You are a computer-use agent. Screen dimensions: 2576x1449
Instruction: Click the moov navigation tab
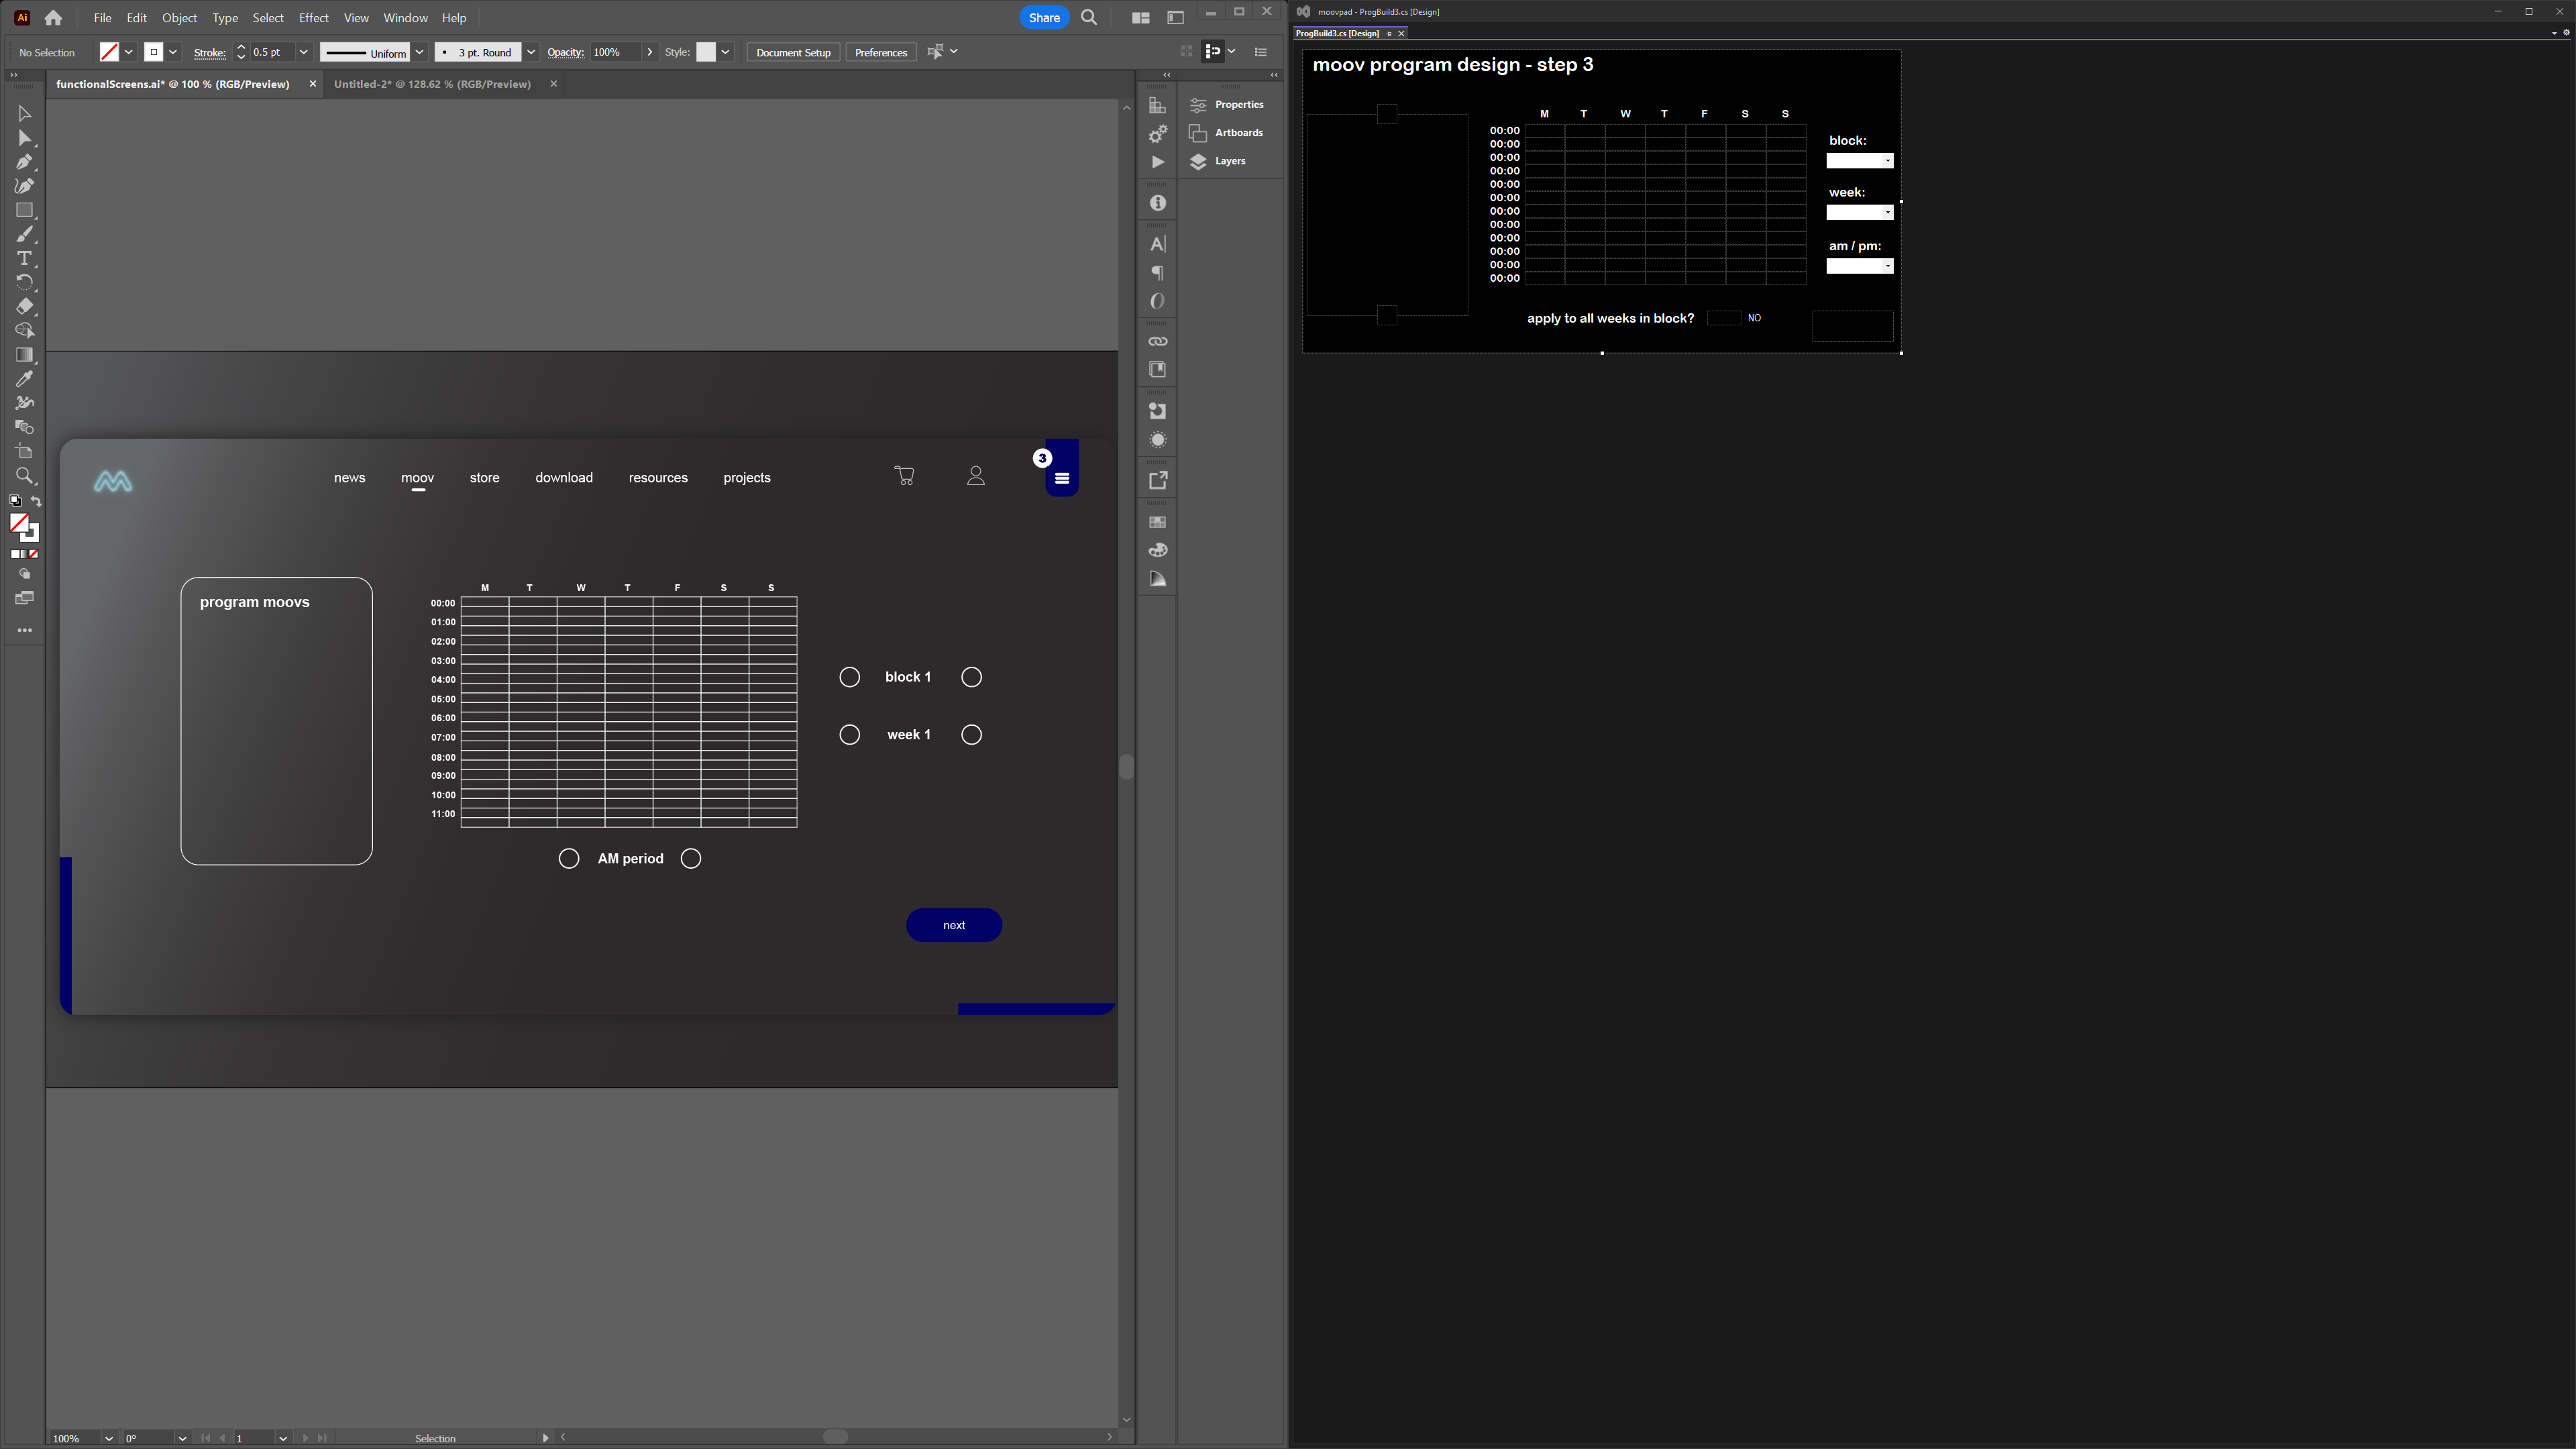(417, 478)
